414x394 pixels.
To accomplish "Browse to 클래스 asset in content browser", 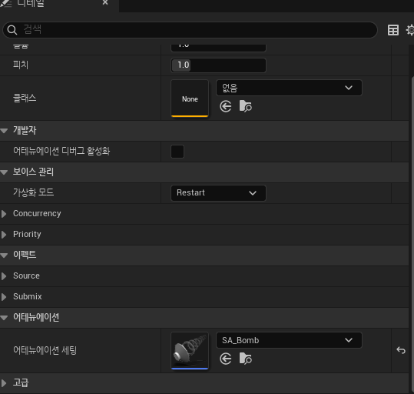I will 246,106.
